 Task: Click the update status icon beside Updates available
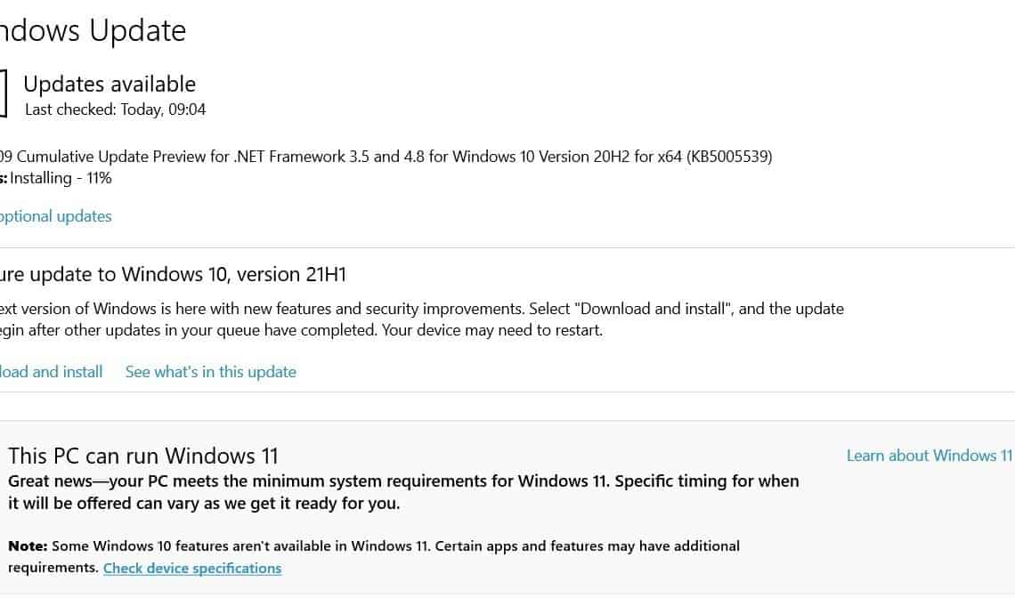click(x=3, y=94)
